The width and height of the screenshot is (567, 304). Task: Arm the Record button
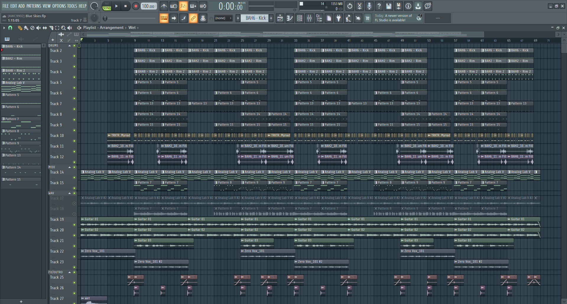136,6
